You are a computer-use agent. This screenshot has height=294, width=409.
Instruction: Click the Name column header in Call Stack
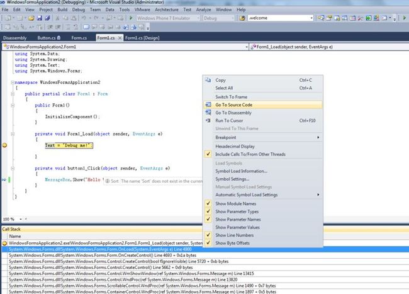15,236
